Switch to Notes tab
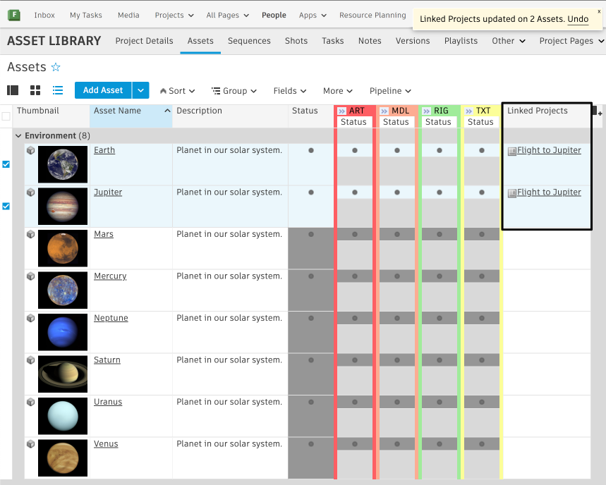 click(x=370, y=41)
